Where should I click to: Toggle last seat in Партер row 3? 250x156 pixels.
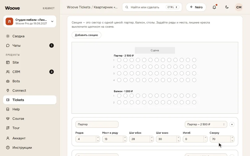194,73
